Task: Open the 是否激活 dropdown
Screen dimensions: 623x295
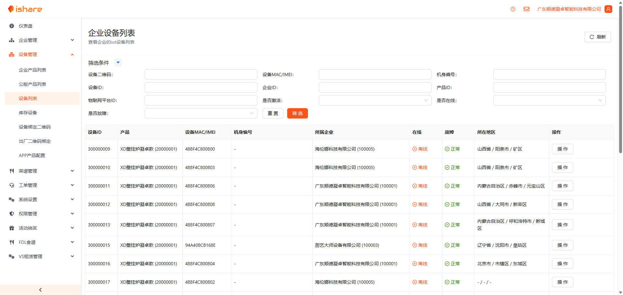Action: 375,100
